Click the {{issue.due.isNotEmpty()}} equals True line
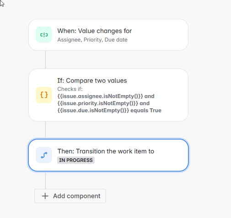The height and width of the screenshot is (218, 231). 109,110
